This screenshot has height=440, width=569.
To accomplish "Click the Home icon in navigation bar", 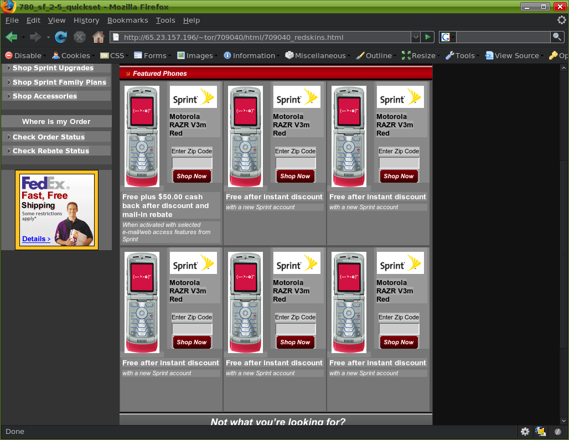I will pyautogui.click(x=99, y=37).
